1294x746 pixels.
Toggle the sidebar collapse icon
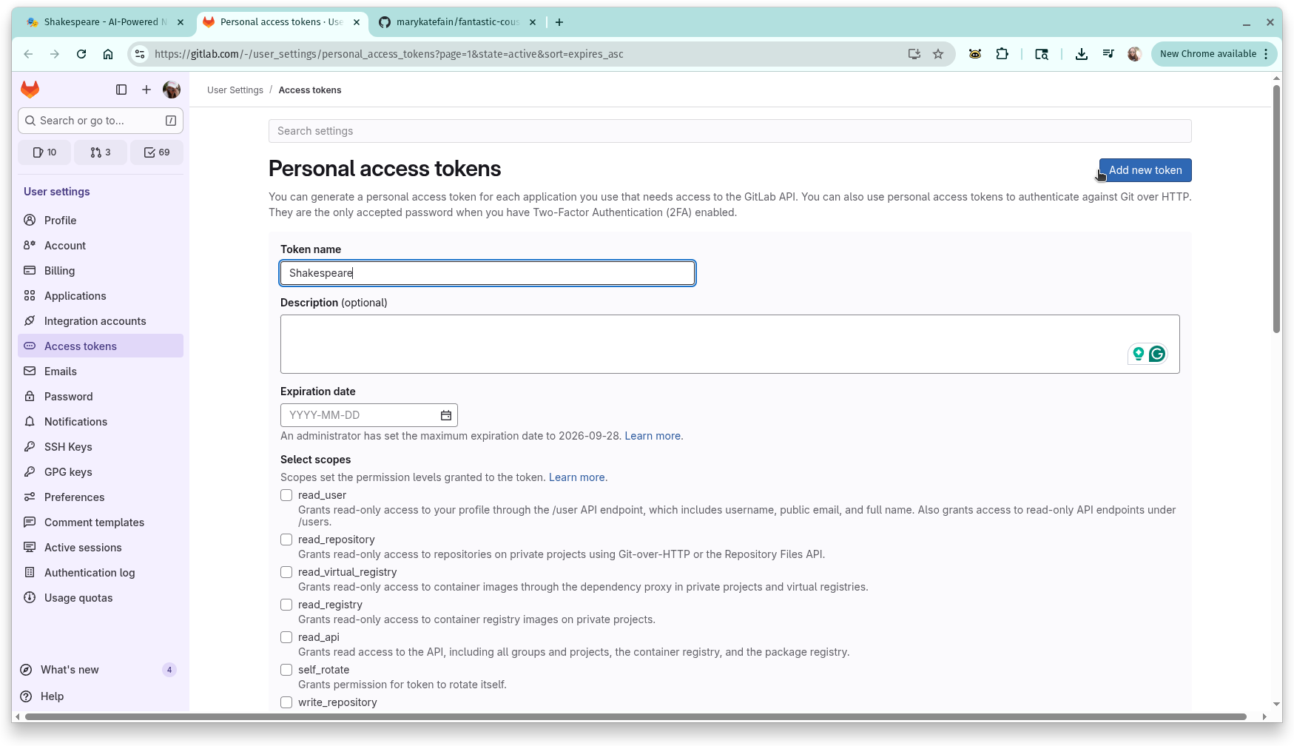coord(121,90)
